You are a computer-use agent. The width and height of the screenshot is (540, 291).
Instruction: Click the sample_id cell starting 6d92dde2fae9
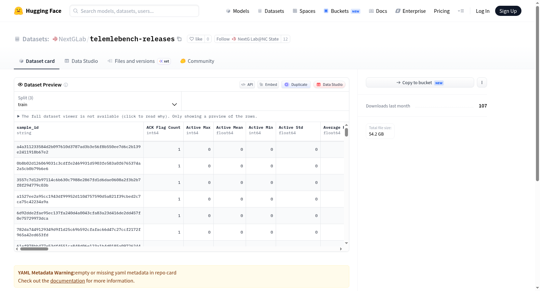click(x=79, y=216)
